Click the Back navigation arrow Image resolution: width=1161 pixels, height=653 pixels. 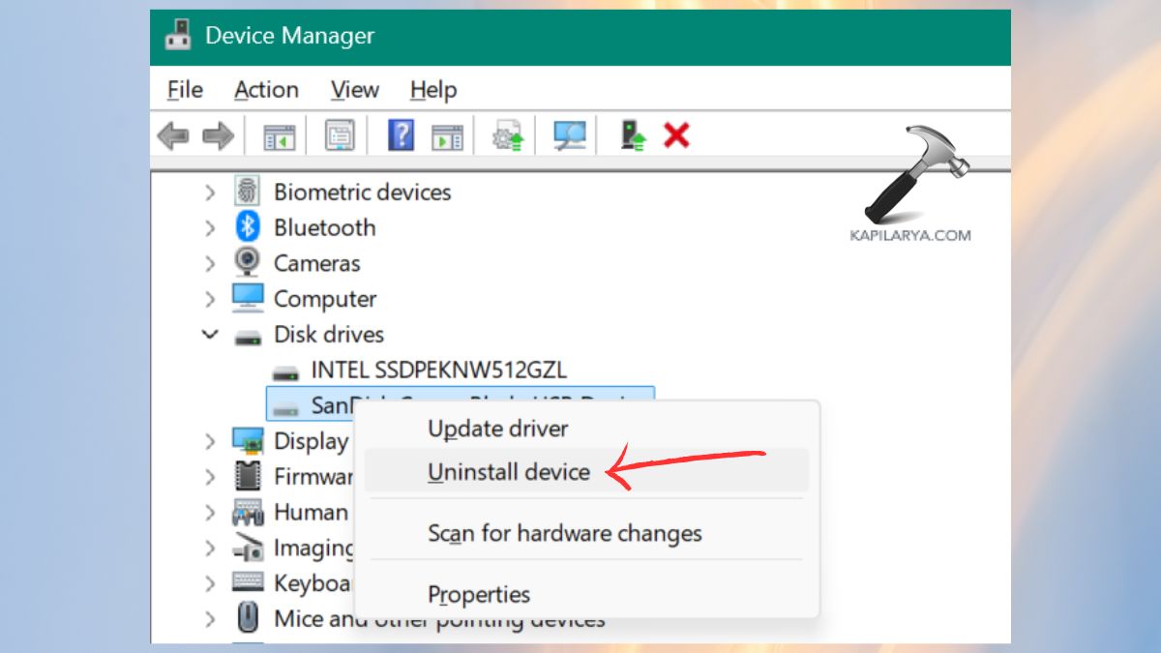point(174,135)
